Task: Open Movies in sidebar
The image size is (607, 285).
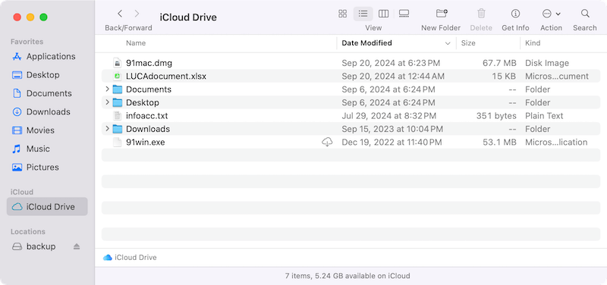Action: (x=33, y=130)
